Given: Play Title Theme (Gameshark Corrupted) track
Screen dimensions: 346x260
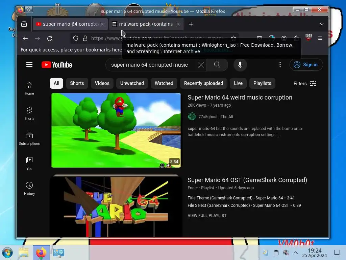Looking at the screenshot, I should click(x=241, y=198).
